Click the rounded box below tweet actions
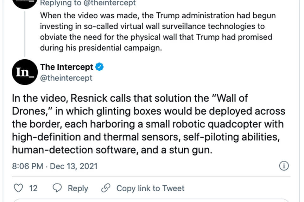This screenshot has width=304, height=202. pos(151,200)
